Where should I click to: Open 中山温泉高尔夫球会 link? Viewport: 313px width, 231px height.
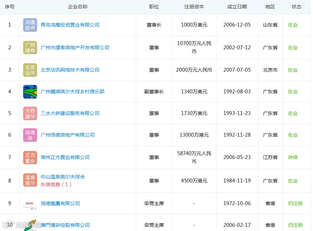click(x=63, y=177)
